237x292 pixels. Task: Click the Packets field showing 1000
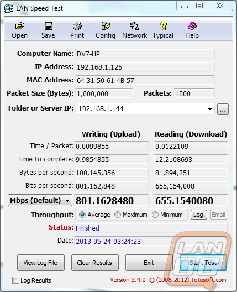(x=194, y=93)
